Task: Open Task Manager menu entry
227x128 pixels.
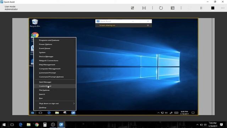Action: pos(55,82)
